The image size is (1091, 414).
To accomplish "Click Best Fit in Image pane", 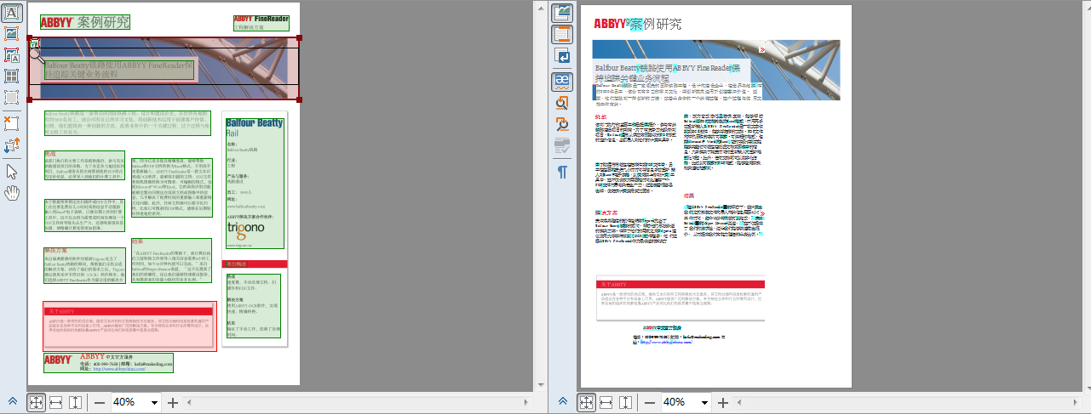I will pos(37,402).
